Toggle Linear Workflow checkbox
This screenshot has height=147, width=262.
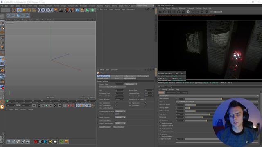point(115,121)
